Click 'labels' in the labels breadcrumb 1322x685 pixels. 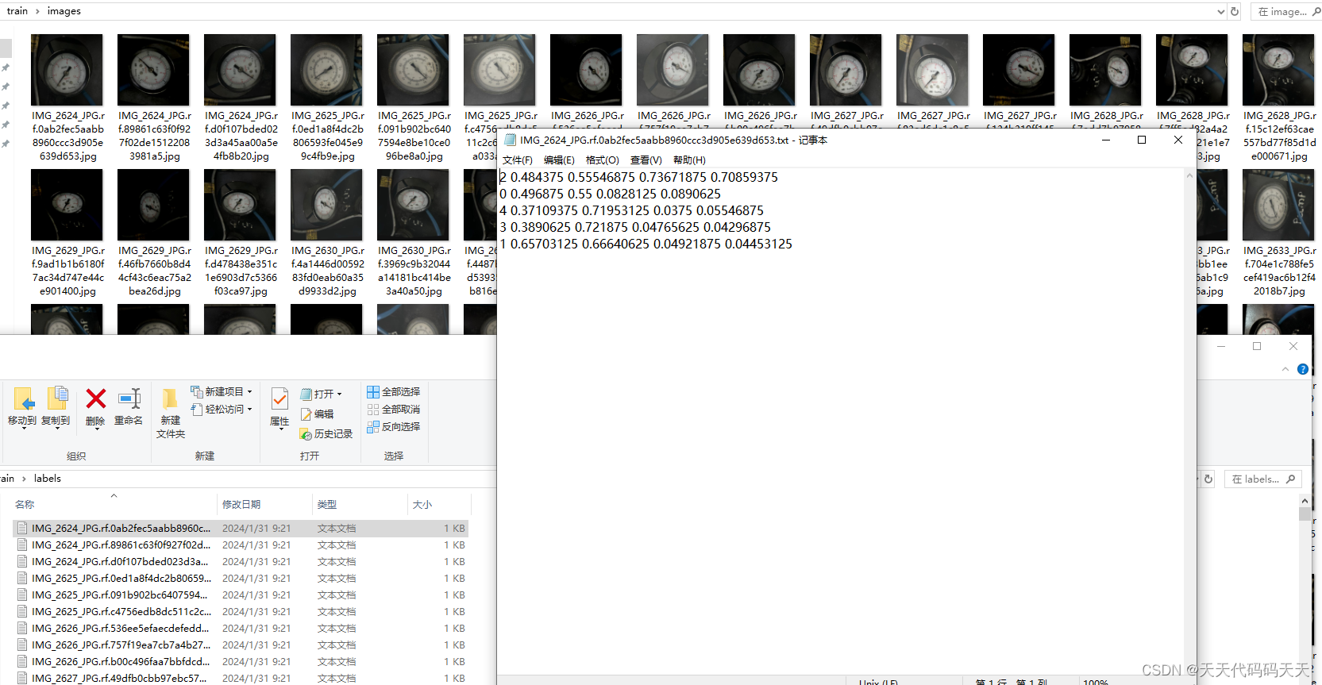(x=48, y=479)
